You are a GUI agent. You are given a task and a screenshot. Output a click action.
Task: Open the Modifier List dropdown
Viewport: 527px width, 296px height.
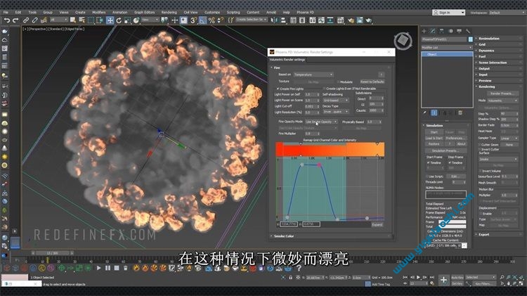(447, 47)
